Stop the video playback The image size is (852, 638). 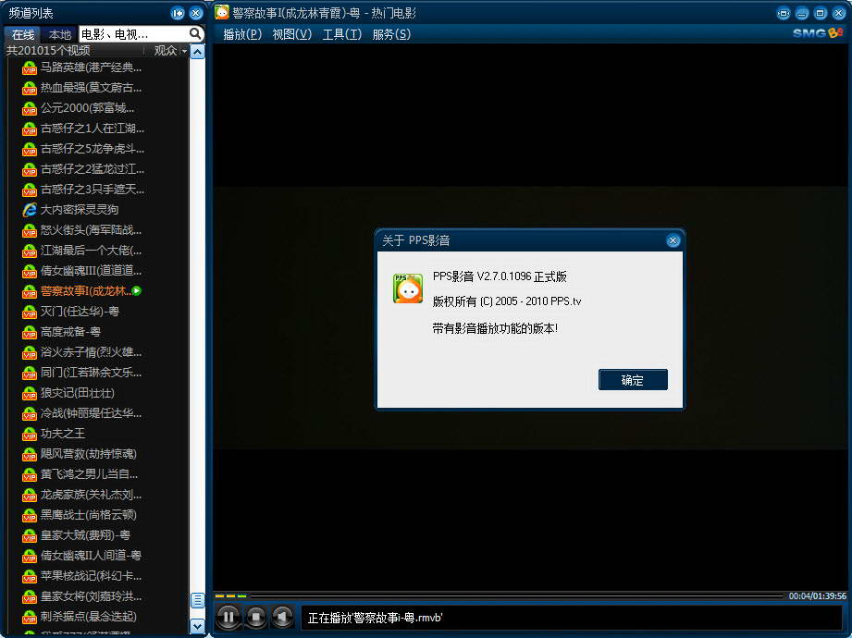(255, 617)
